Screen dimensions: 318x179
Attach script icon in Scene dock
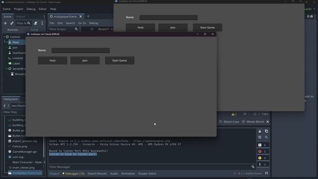click(36, 23)
